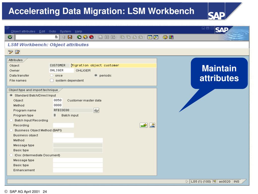Open the Goto menu

(52, 31)
